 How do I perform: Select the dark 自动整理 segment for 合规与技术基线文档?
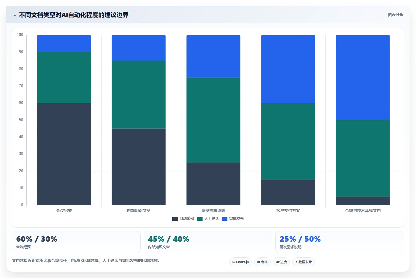pyautogui.click(x=363, y=201)
